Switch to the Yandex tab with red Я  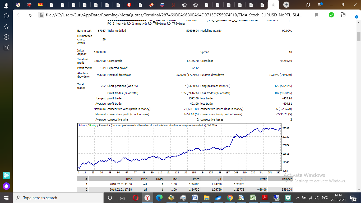pos(173,5)
